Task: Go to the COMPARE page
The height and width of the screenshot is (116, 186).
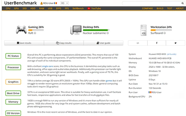Action: pyautogui.click(x=147, y=8)
